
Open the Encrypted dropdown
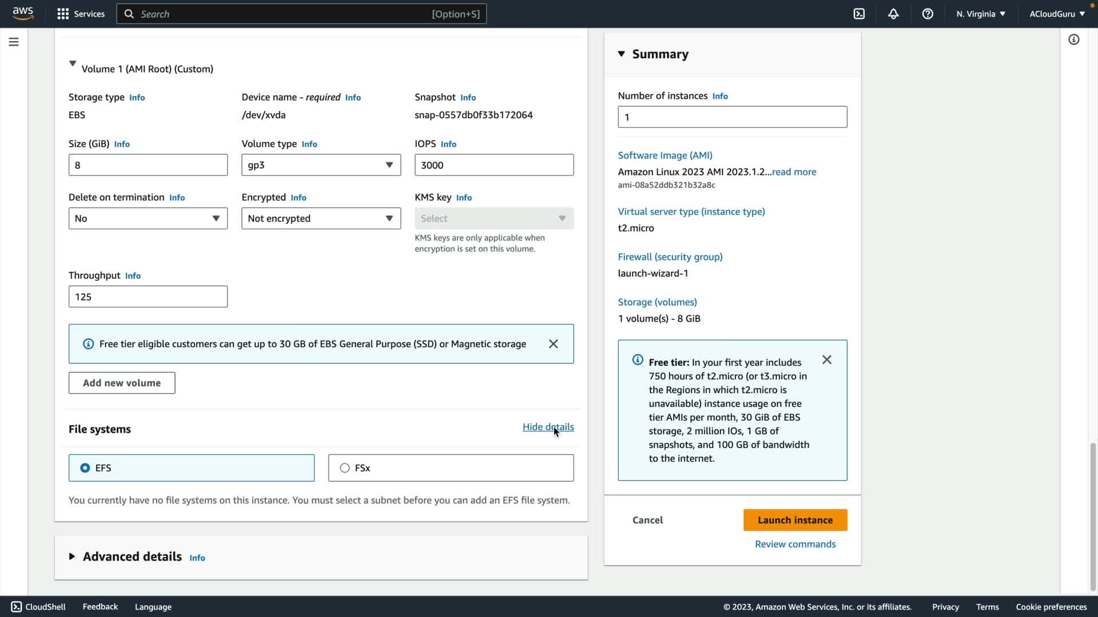(321, 218)
